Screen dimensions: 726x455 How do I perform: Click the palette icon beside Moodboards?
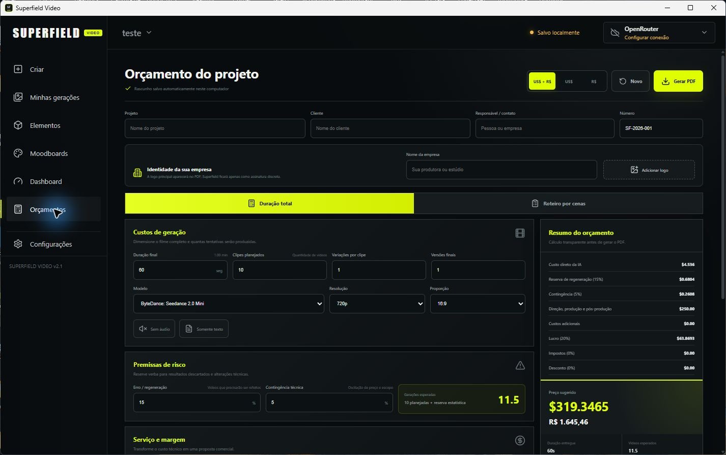pyautogui.click(x=18, y=153)
